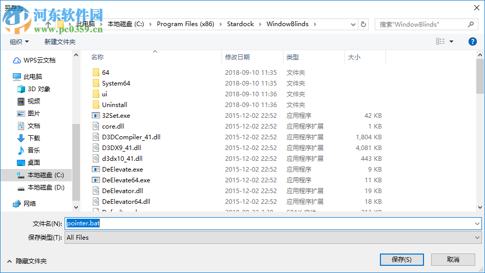
Task: Open the 组织 menu
Action: point(19,41)
